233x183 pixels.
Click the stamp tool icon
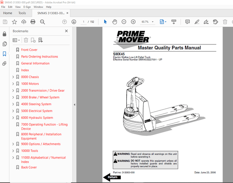pyautogui.click(x=215, y=22)
